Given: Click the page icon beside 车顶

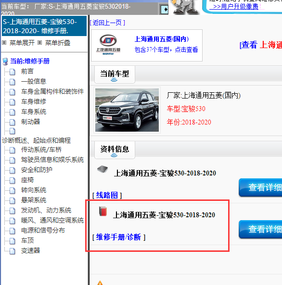Looking at the screenshot, I should [13, 241].
